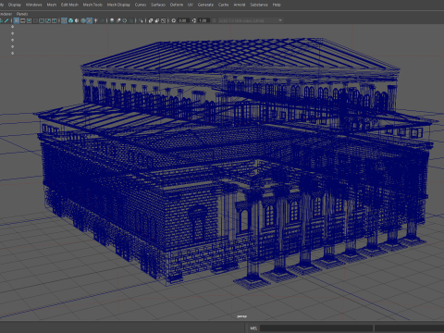Click the motion blur icon

tap(118, 20)
